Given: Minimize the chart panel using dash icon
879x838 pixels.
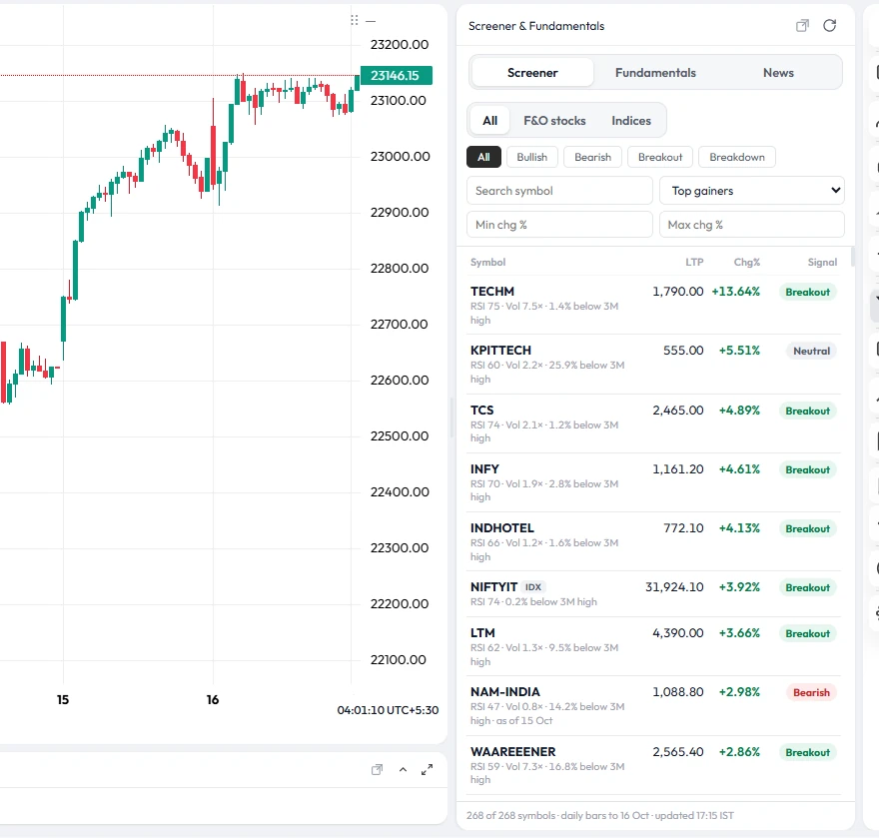Looking at the screenshot, I should [371, 21].
